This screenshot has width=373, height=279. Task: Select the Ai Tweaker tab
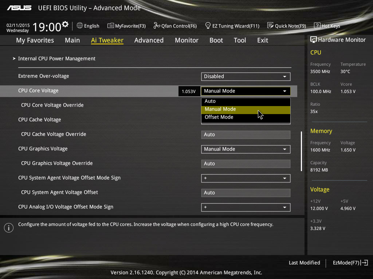(x=107, y=40)
